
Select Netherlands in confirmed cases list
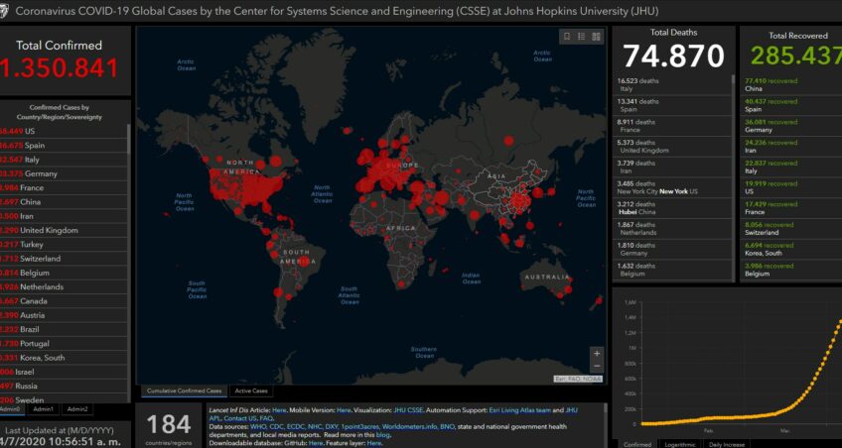(64, 286)
